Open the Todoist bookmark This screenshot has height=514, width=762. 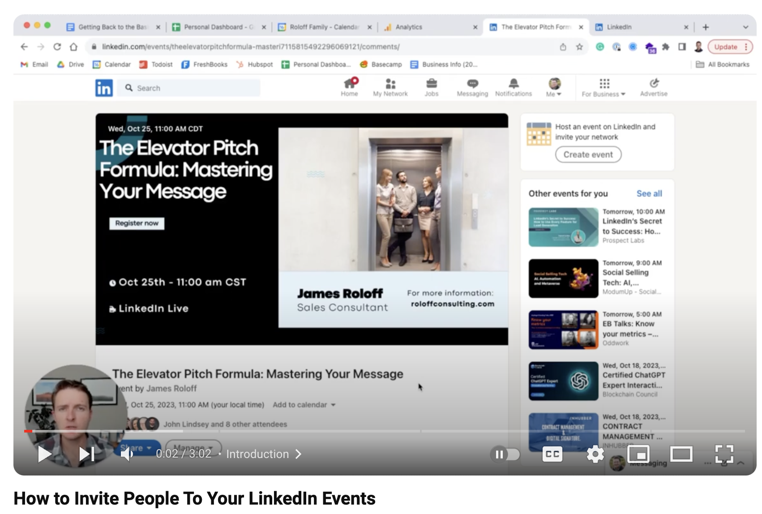[x=156, y=64]
